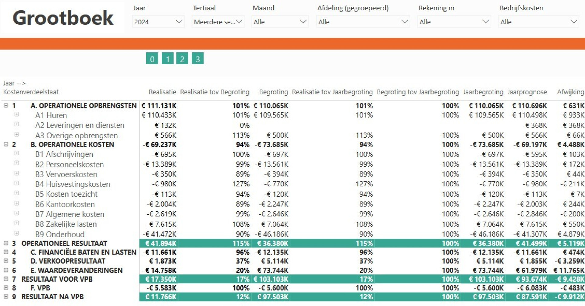Open the Afdeling (gegroepeerd) dropdown

tap(363, 22)
